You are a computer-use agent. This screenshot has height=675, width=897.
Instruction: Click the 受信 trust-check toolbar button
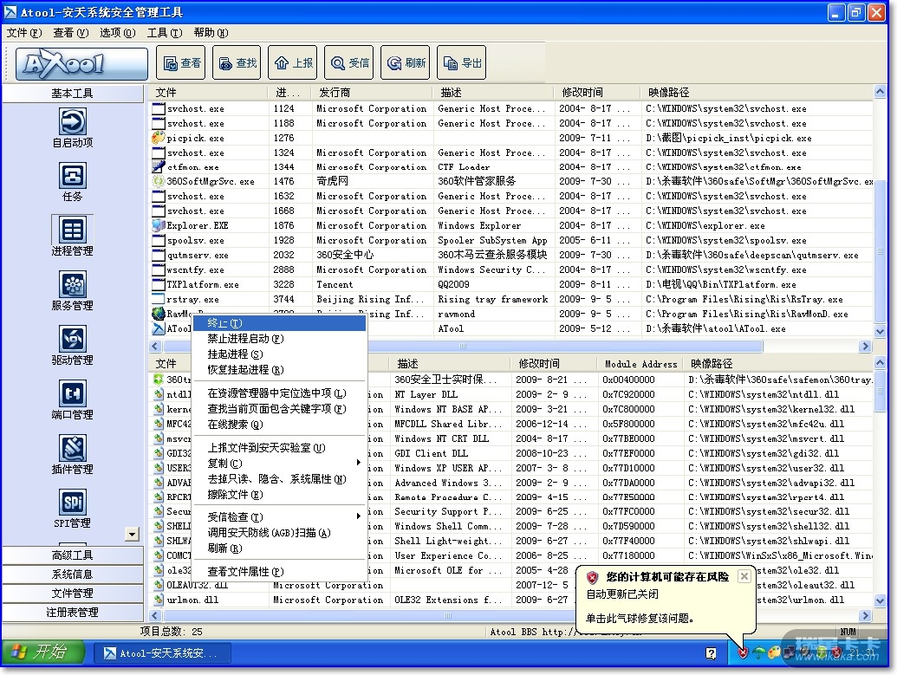[x=349, y=62]
